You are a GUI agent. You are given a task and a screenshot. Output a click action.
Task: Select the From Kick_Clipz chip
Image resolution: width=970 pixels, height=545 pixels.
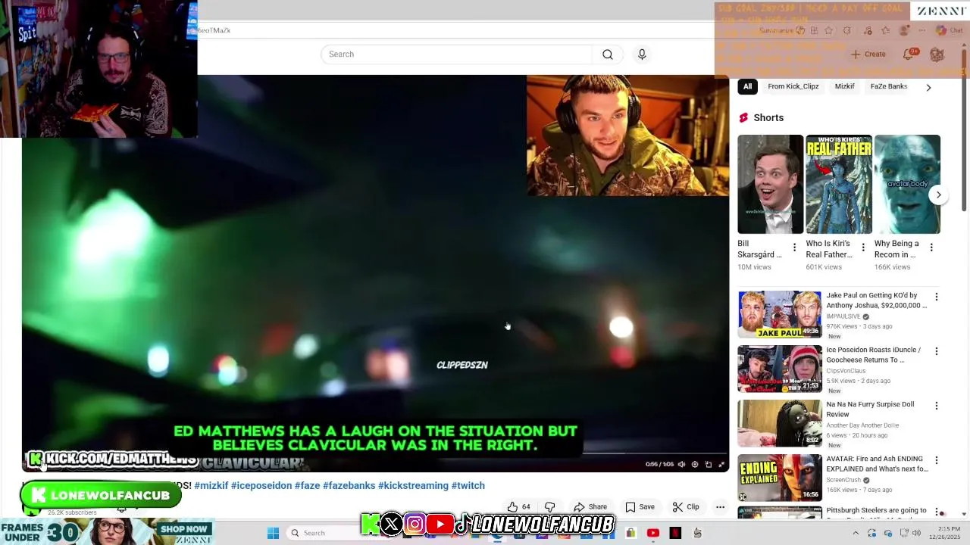793,86
